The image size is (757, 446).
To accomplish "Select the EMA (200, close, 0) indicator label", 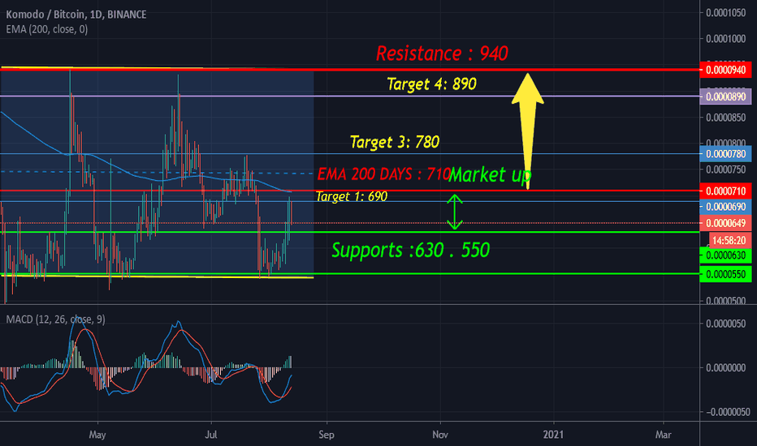I will point(47,29).
